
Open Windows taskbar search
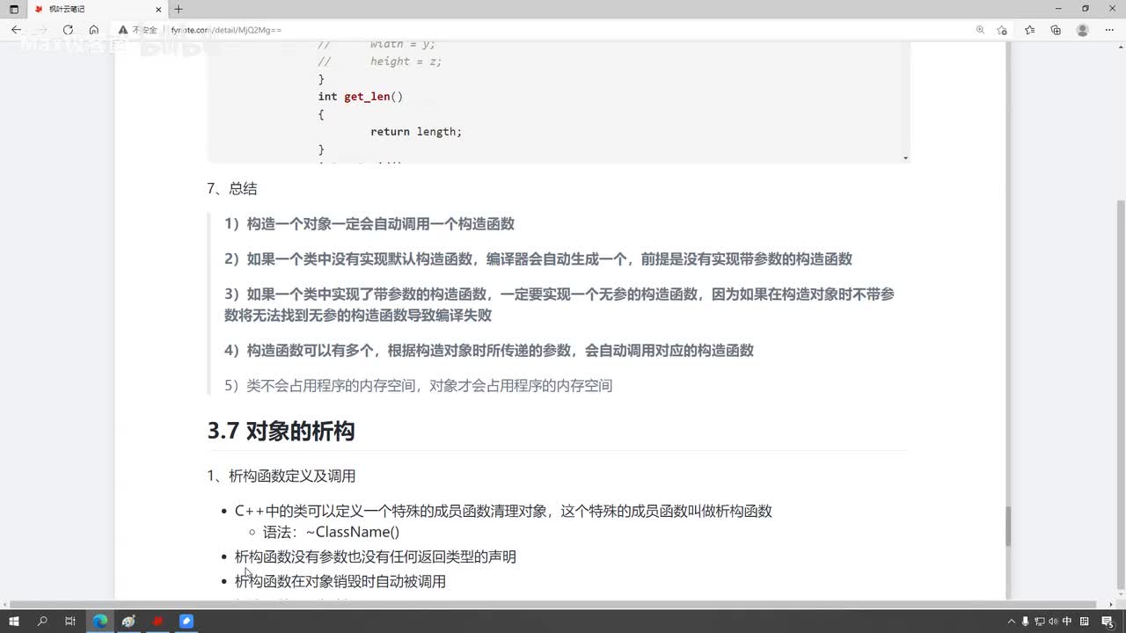tap(42, 622)
